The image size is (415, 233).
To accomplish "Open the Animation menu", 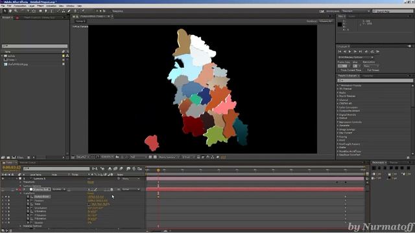I will 51,6.
